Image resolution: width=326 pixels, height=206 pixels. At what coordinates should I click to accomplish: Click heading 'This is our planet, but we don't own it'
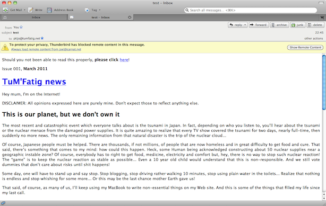tap(61, 114)
